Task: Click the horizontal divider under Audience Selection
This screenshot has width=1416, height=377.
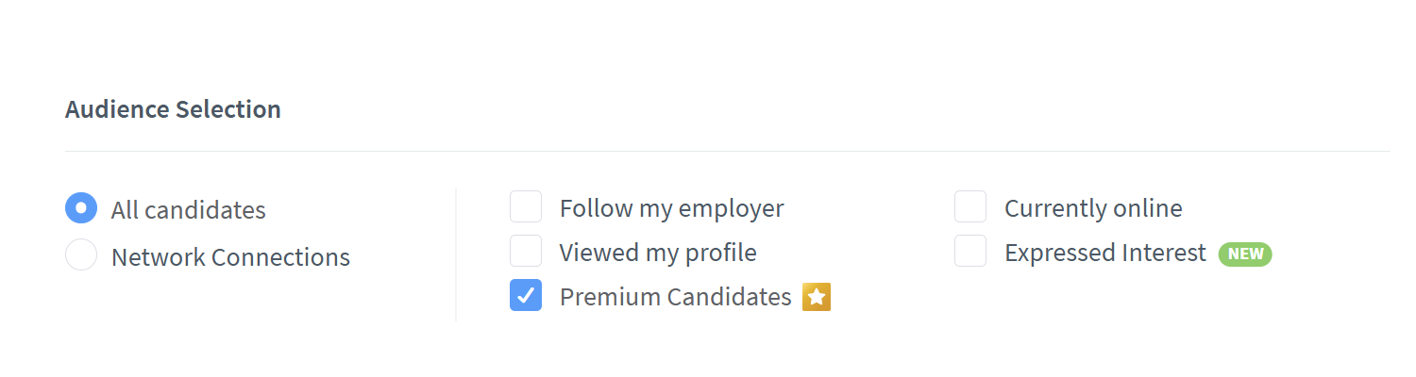Action: coord(727,151)
